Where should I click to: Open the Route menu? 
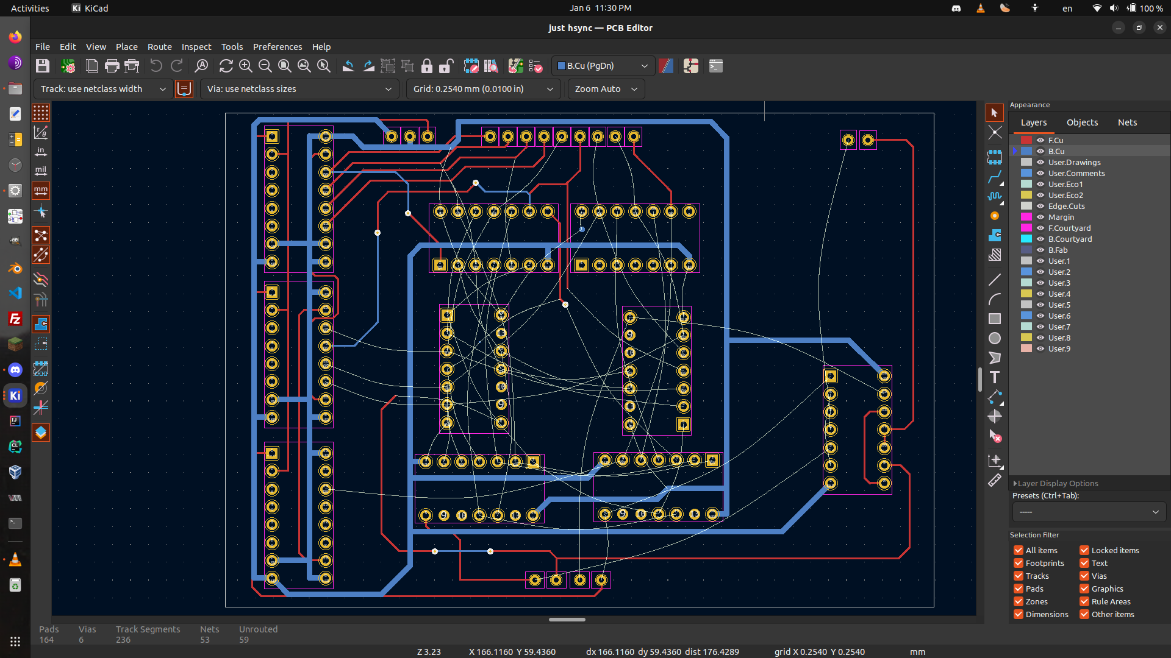click(160, 47)
